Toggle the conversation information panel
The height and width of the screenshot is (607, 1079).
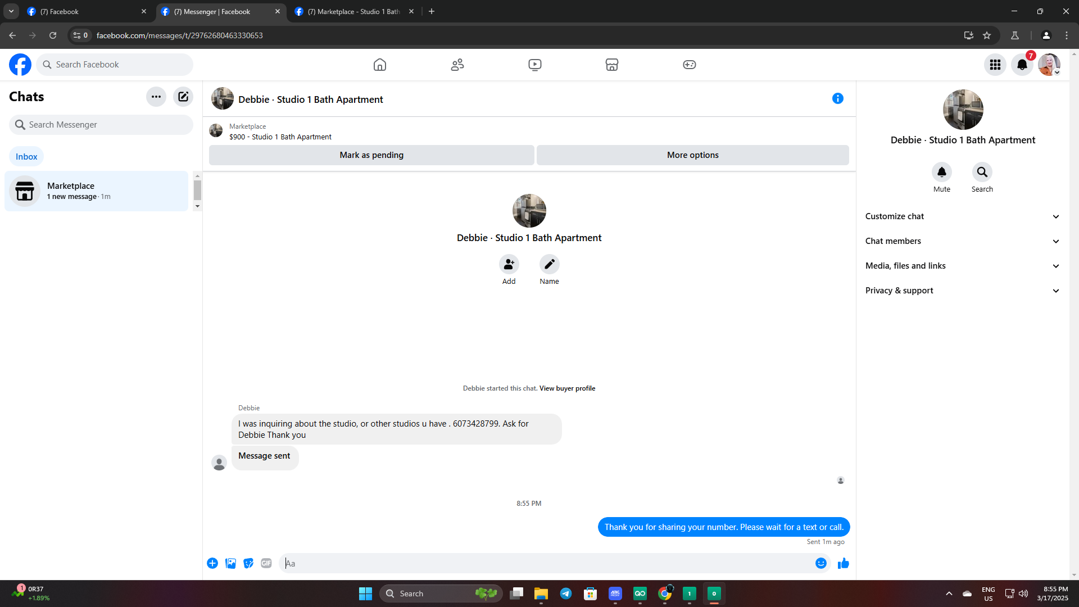pyautogui.click(x=838, y=98)
